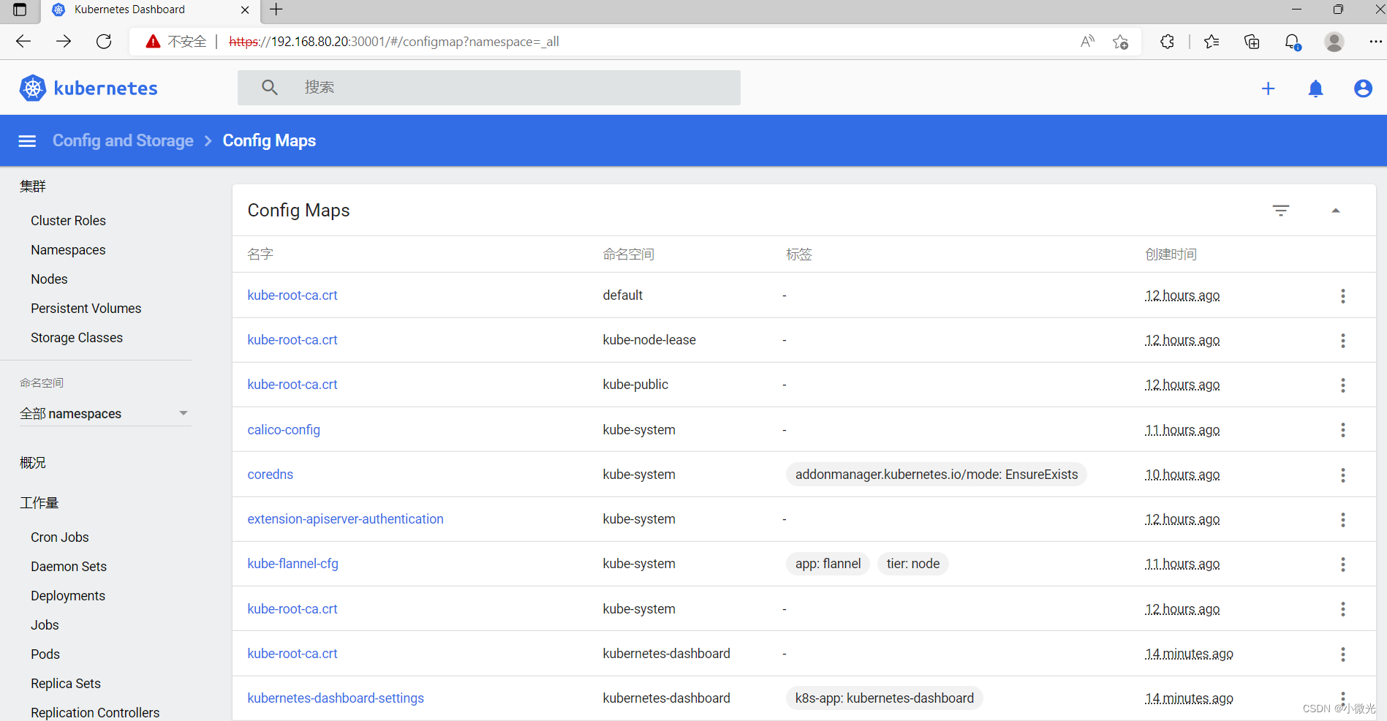Click the read aloud icon
The image size is (1387, 721).
coord(1087,42)
